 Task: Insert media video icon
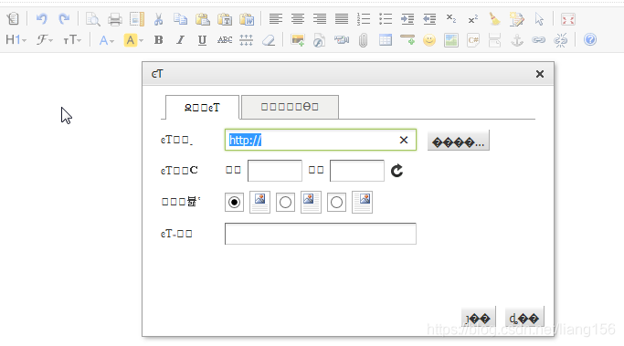pyautogui.click(x=342, y=40)
